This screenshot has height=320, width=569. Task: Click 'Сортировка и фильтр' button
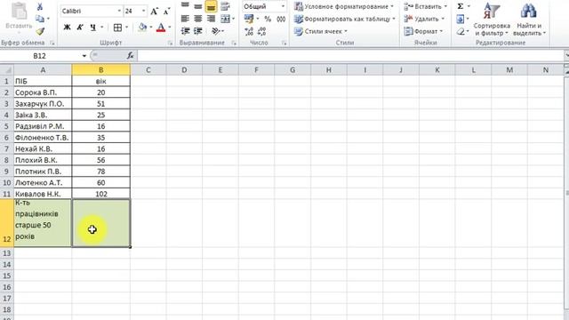492,19
